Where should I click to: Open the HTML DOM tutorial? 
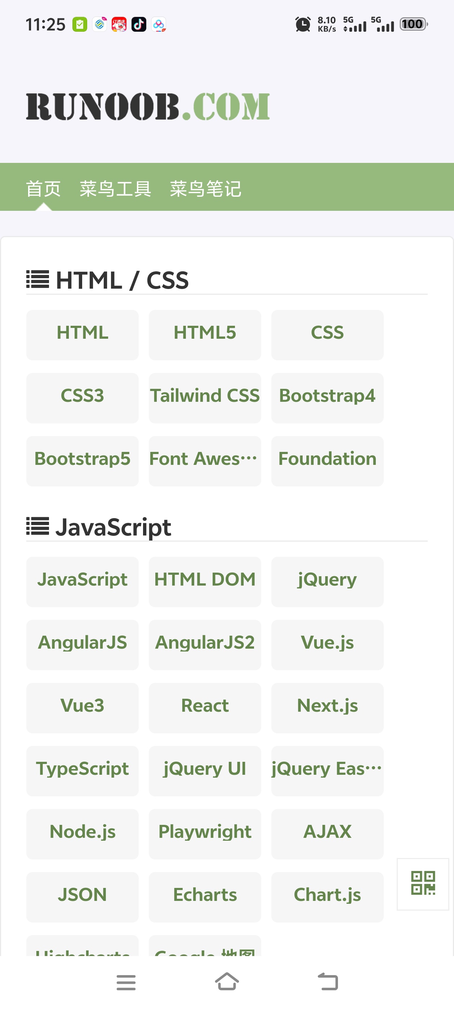click(205, 582)
